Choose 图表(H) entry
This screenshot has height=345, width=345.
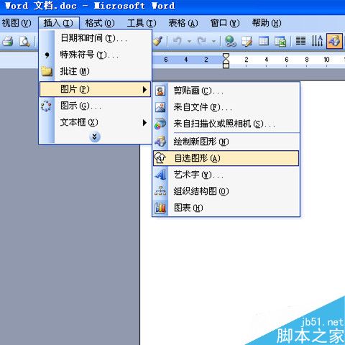[226, 208]
